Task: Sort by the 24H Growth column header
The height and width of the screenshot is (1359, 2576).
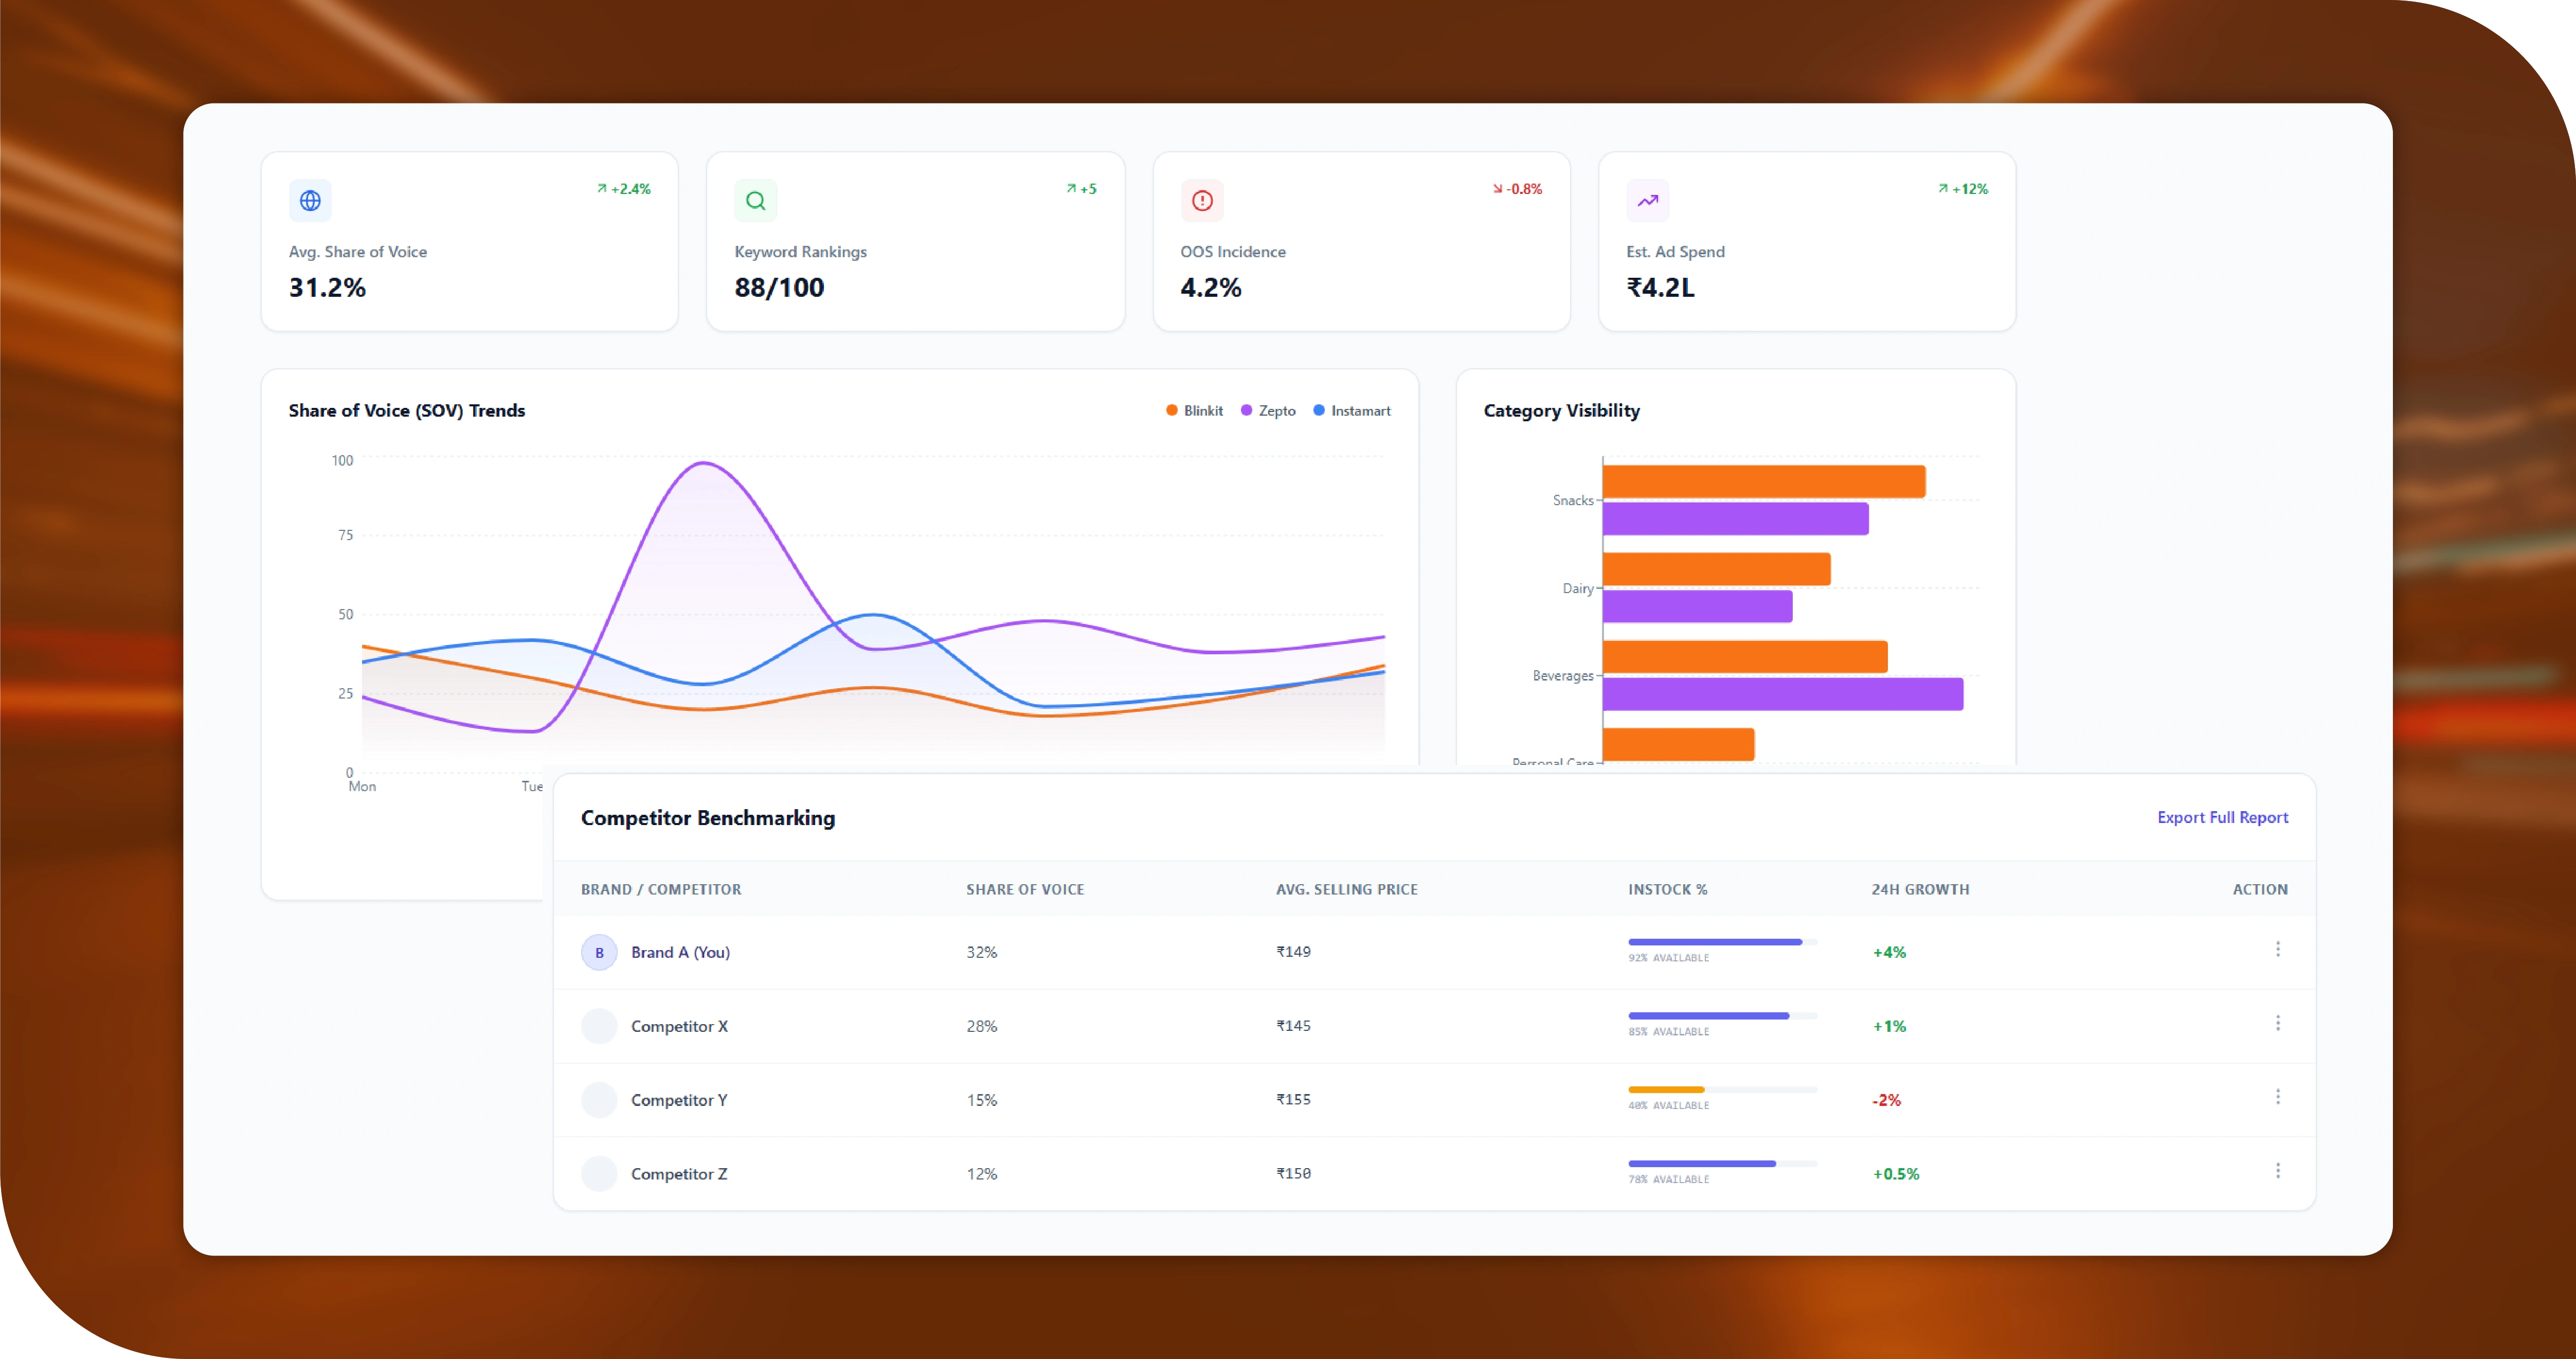Action: pyautogui.click(x=1920, y=889)
